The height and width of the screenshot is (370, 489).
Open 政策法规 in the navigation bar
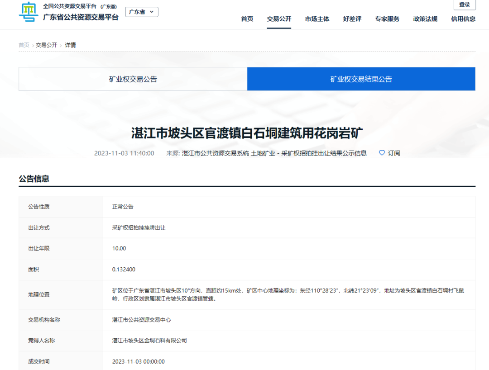pyautogui.click(x=425, y=19)
